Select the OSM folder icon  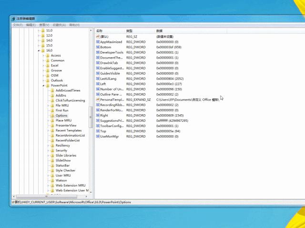(48, 76)
